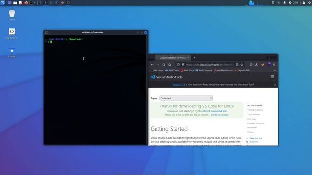Open the VS Code in Action sidebar link
Screen dimensions: 312x175
click(255, 110)
